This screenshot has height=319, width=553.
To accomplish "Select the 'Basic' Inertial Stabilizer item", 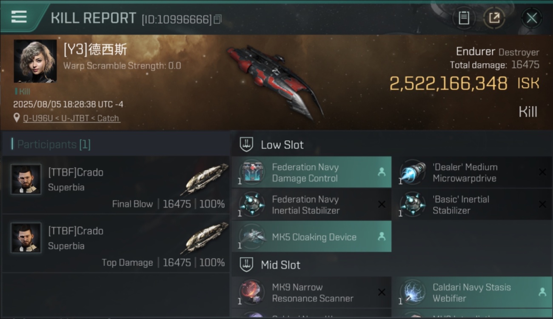I will tap(472, 205).
